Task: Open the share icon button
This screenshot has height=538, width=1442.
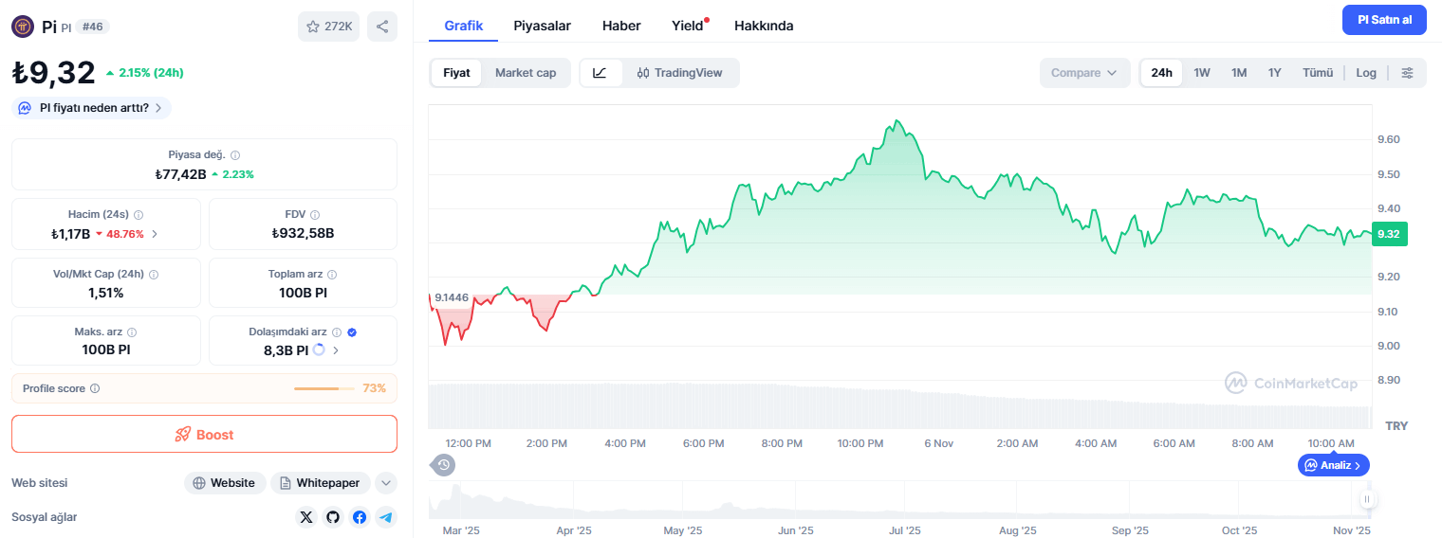Action: pyautogui.click(x=382, y=27)
